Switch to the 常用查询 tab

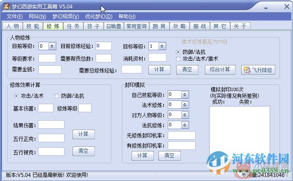click(x=137, y=26)
